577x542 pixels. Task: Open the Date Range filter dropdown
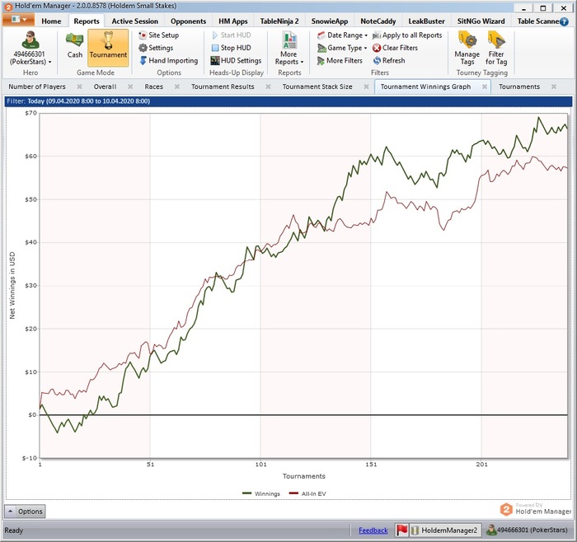342,35
